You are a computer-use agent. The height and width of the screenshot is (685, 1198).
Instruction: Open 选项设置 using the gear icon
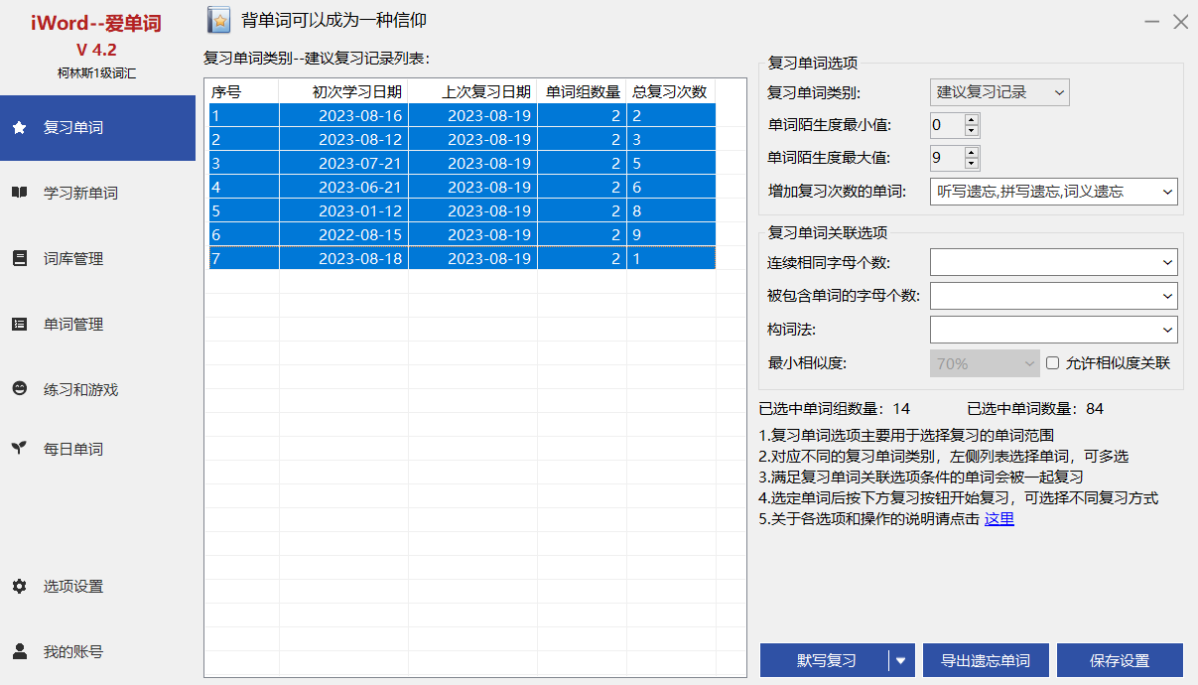point(19,587)
